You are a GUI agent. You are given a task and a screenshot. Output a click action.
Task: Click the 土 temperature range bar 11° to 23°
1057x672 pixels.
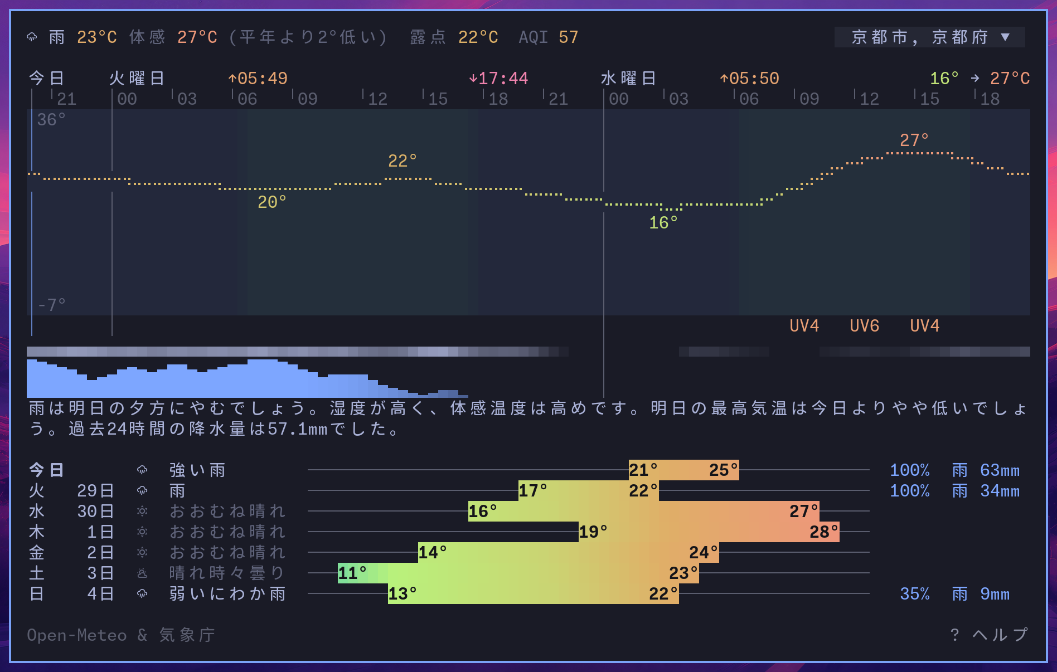pyautogui.click(x=518, y=573)
